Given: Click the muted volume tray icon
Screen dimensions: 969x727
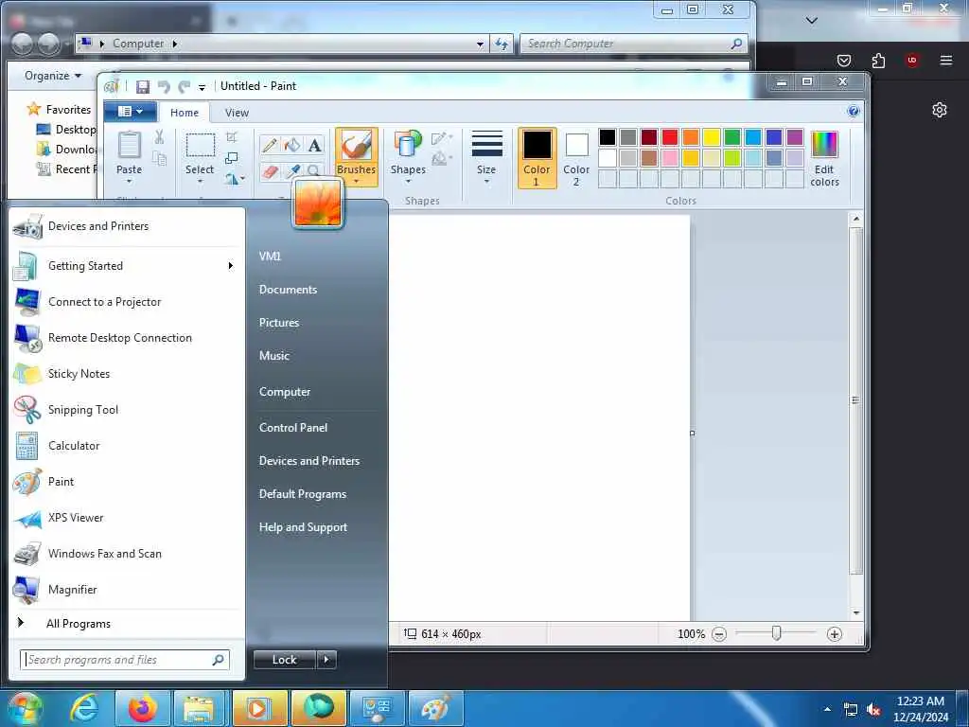Looking at the screenshot, I should point(873,710).
